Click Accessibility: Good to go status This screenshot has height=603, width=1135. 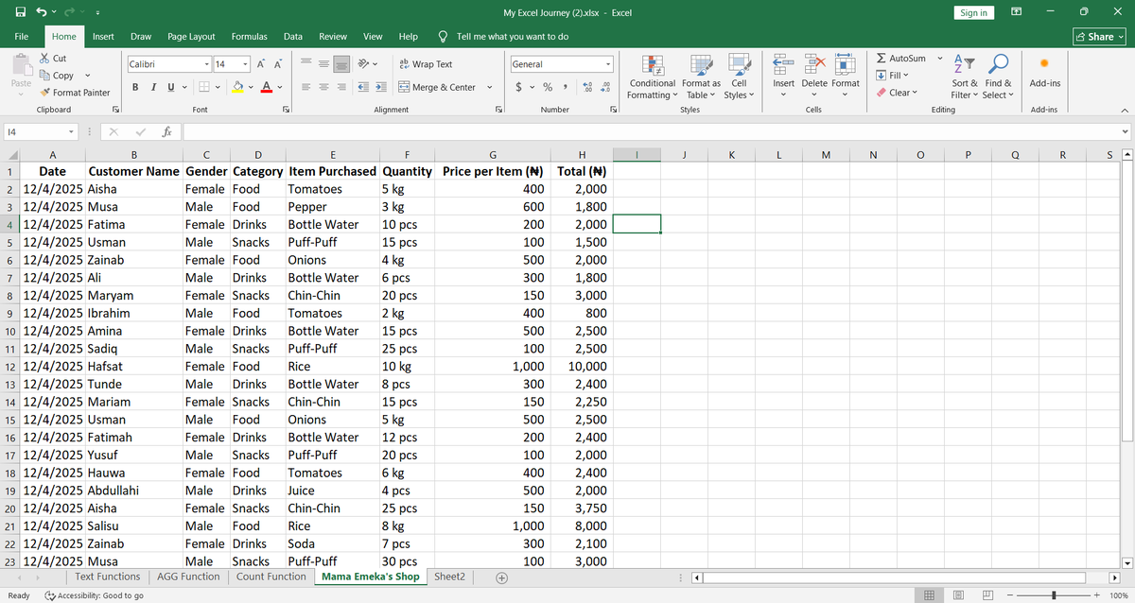click(x=94, y=595)
